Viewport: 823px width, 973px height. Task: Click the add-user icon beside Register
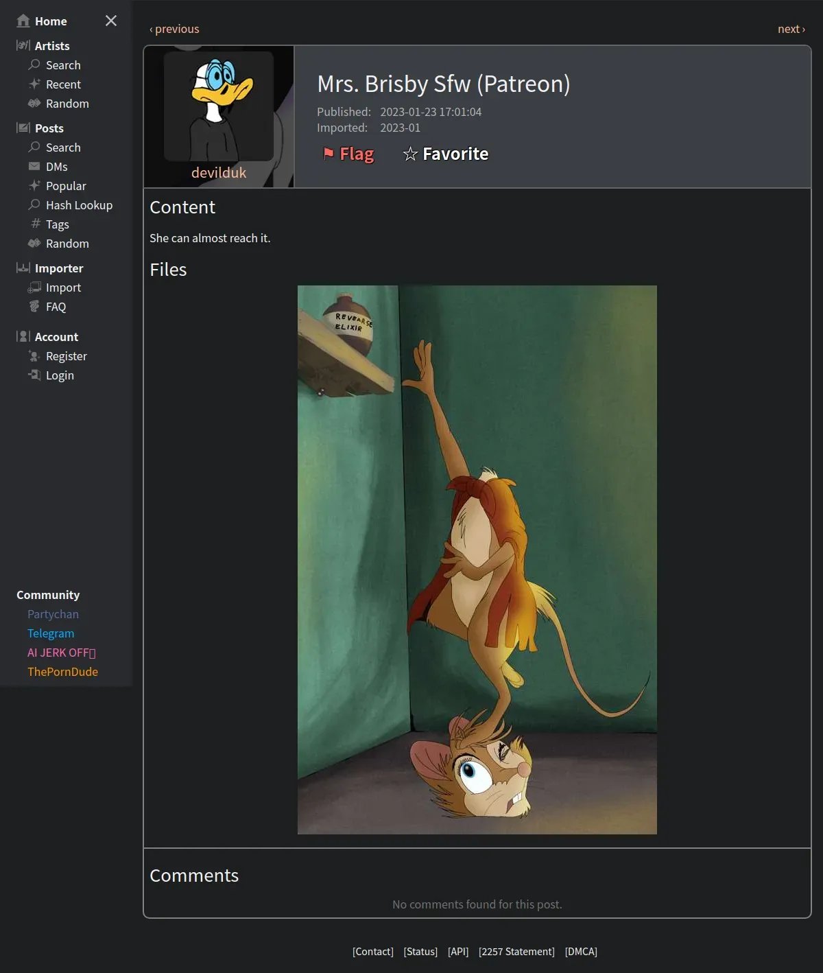click(x=34, y=355)
